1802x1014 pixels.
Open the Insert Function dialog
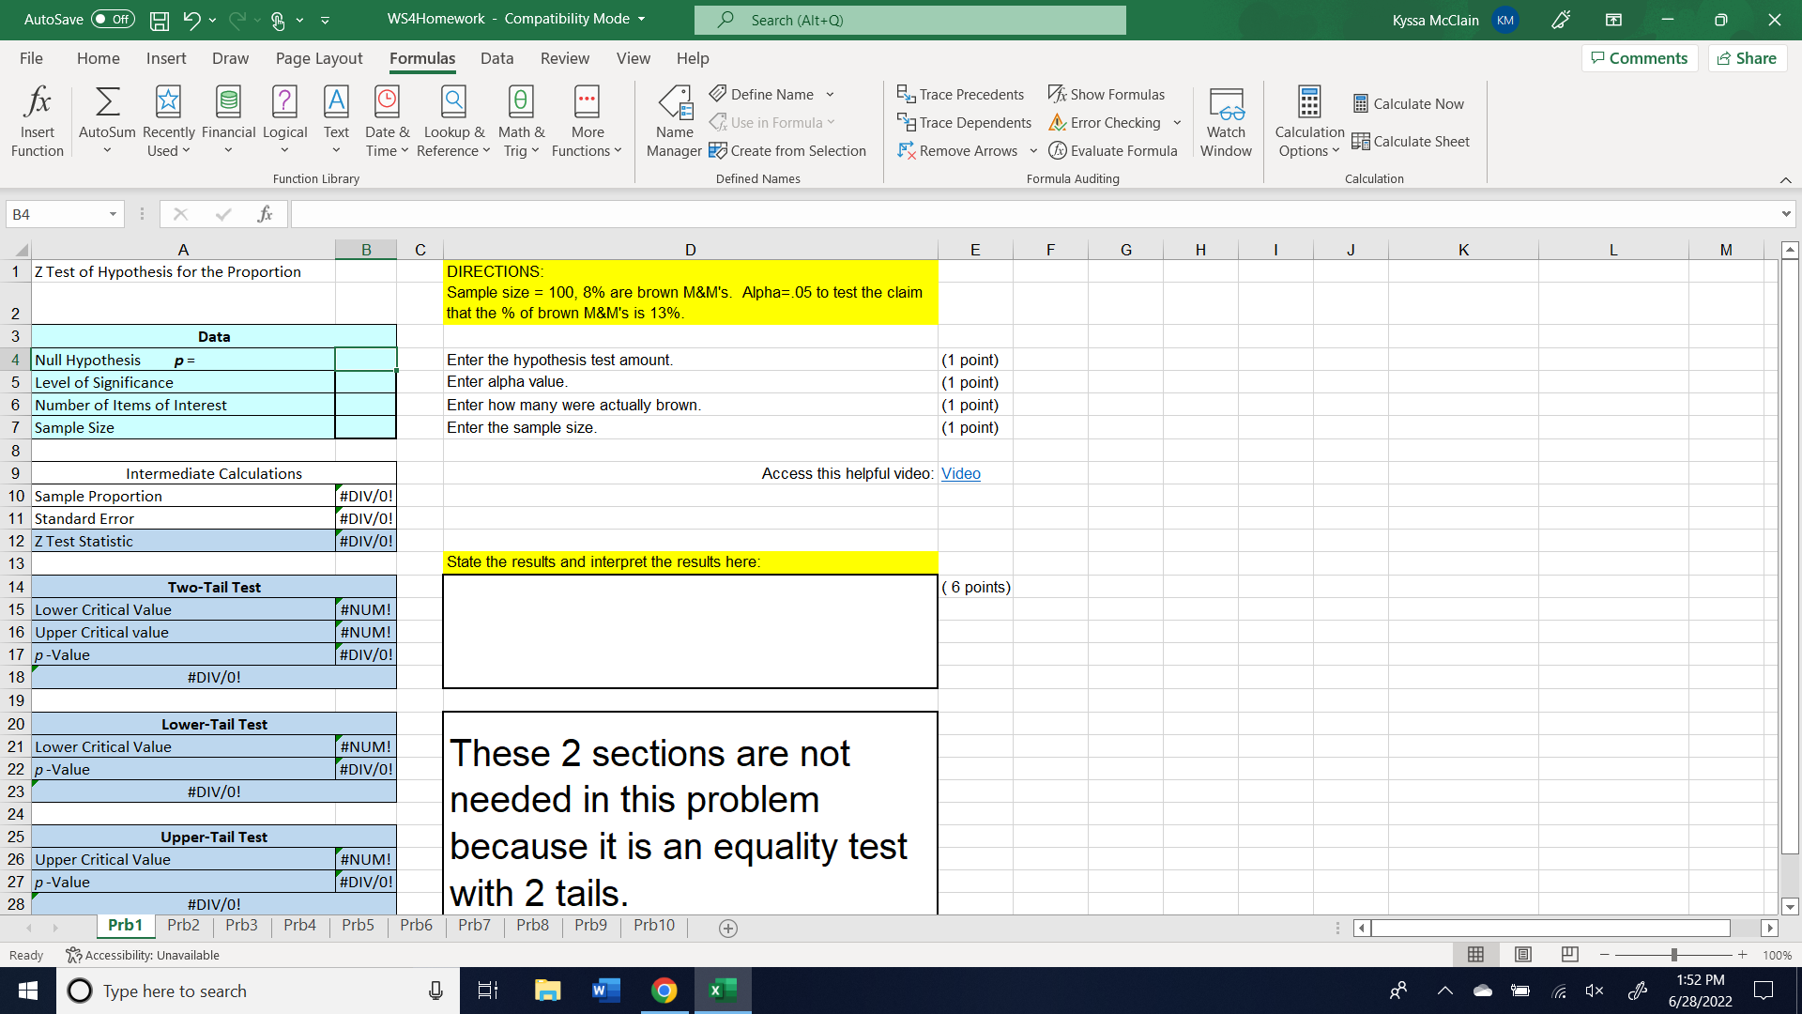(x=37, y=119)
